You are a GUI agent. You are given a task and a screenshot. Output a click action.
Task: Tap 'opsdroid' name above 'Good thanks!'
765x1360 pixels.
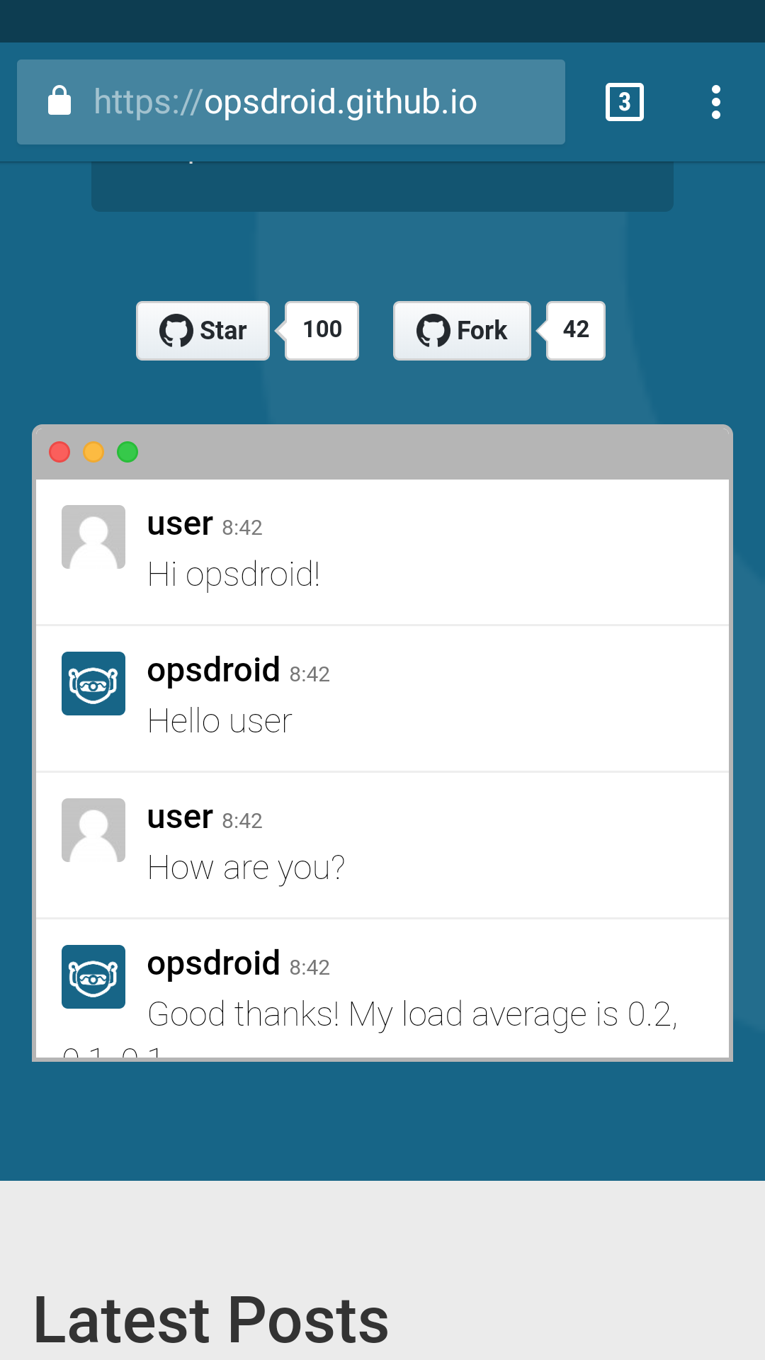click(x=213, y=964)
